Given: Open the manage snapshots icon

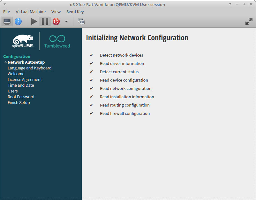Looking at the screenshot, I should click(81, 21).
